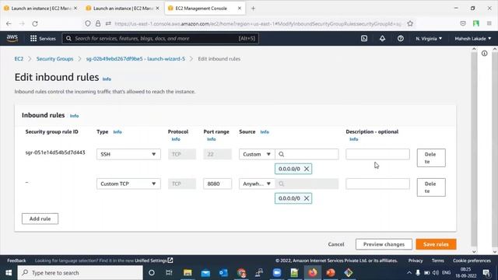Remove 0.0.0.0/0 from the Custom TCP rule
Image resolution: width=498 pixels, height=280 pixels.
click(x=307, y=198)
